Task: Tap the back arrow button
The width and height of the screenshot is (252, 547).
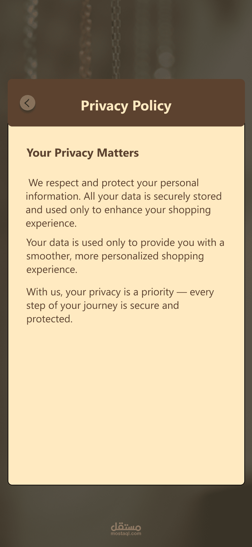Action: [x=28, y=103]
